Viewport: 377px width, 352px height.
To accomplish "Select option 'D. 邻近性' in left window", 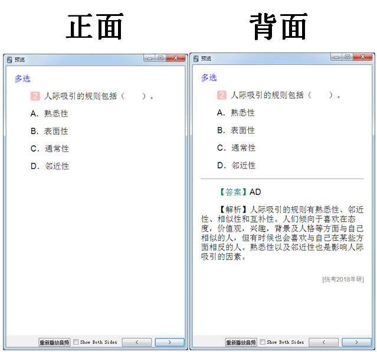I will pyautogui.click(x=50, y=166).
